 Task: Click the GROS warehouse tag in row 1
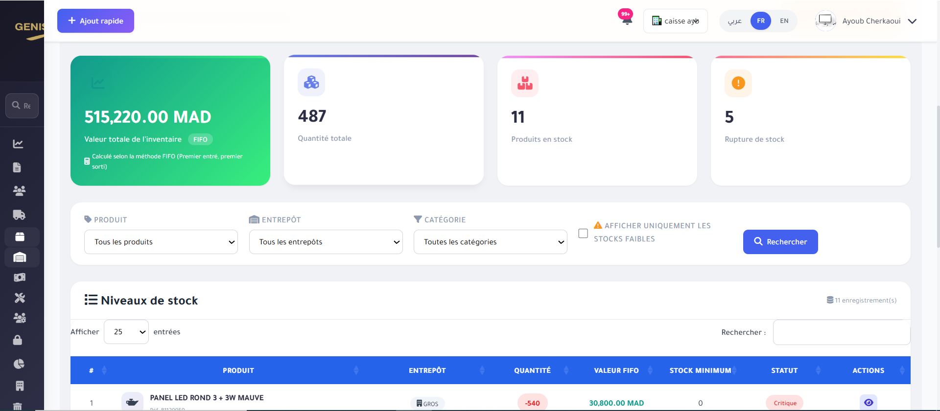coord(427,404)
